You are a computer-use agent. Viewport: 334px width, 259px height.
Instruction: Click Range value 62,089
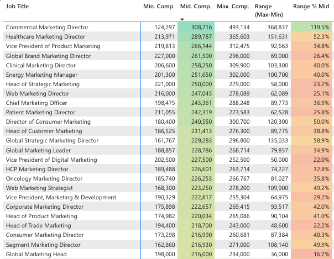coord(279,93)
